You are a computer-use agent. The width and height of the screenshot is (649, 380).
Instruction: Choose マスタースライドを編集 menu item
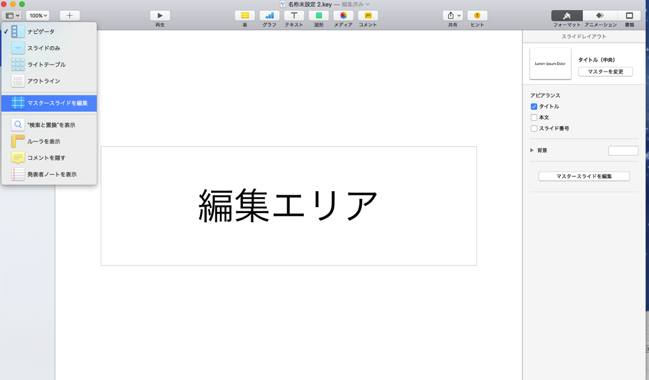[49, 103]
